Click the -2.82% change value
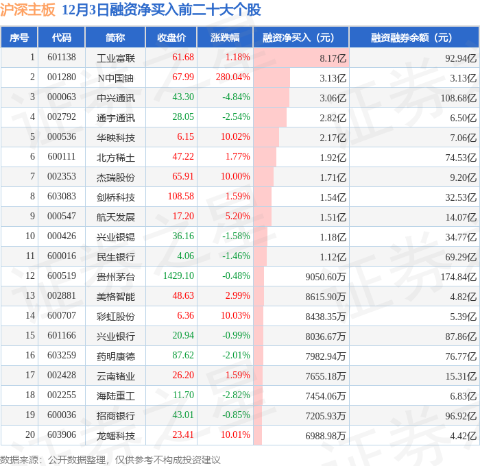Screen dimensions: 480x466 coord(236,395)
